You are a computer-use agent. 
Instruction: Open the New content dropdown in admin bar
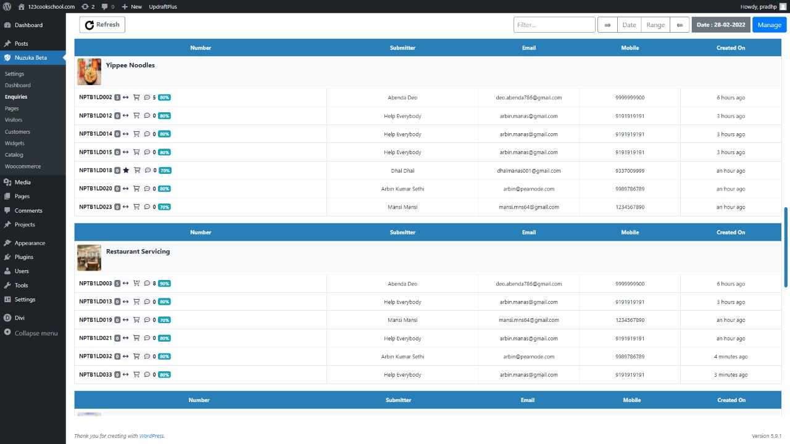coord(131,6)
